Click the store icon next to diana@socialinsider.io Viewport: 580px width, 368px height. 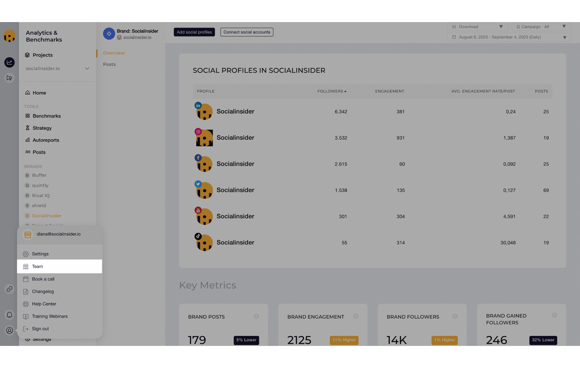tap(28, 235)
